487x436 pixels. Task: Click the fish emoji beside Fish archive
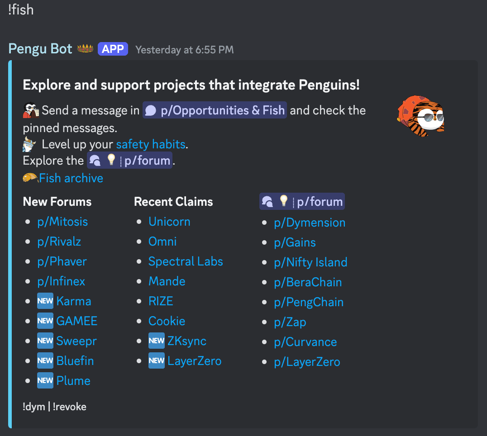(30, 178)
